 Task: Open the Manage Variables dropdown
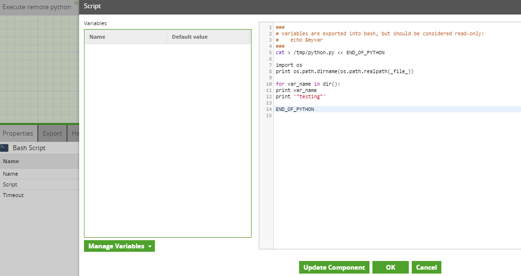click(119, 246)
